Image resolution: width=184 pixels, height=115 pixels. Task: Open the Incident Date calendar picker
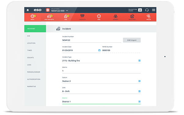pyautogui.click(x=99, y=50)
